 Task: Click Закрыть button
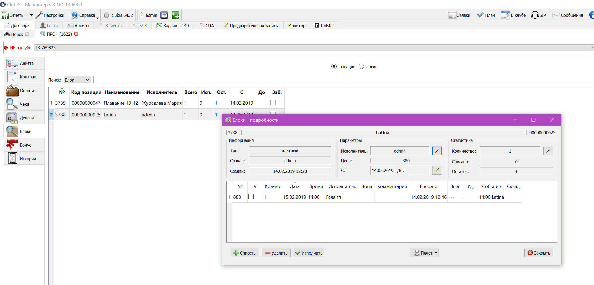[x=539, y=253]
